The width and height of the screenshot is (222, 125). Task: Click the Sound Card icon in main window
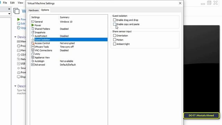[18, 68]
